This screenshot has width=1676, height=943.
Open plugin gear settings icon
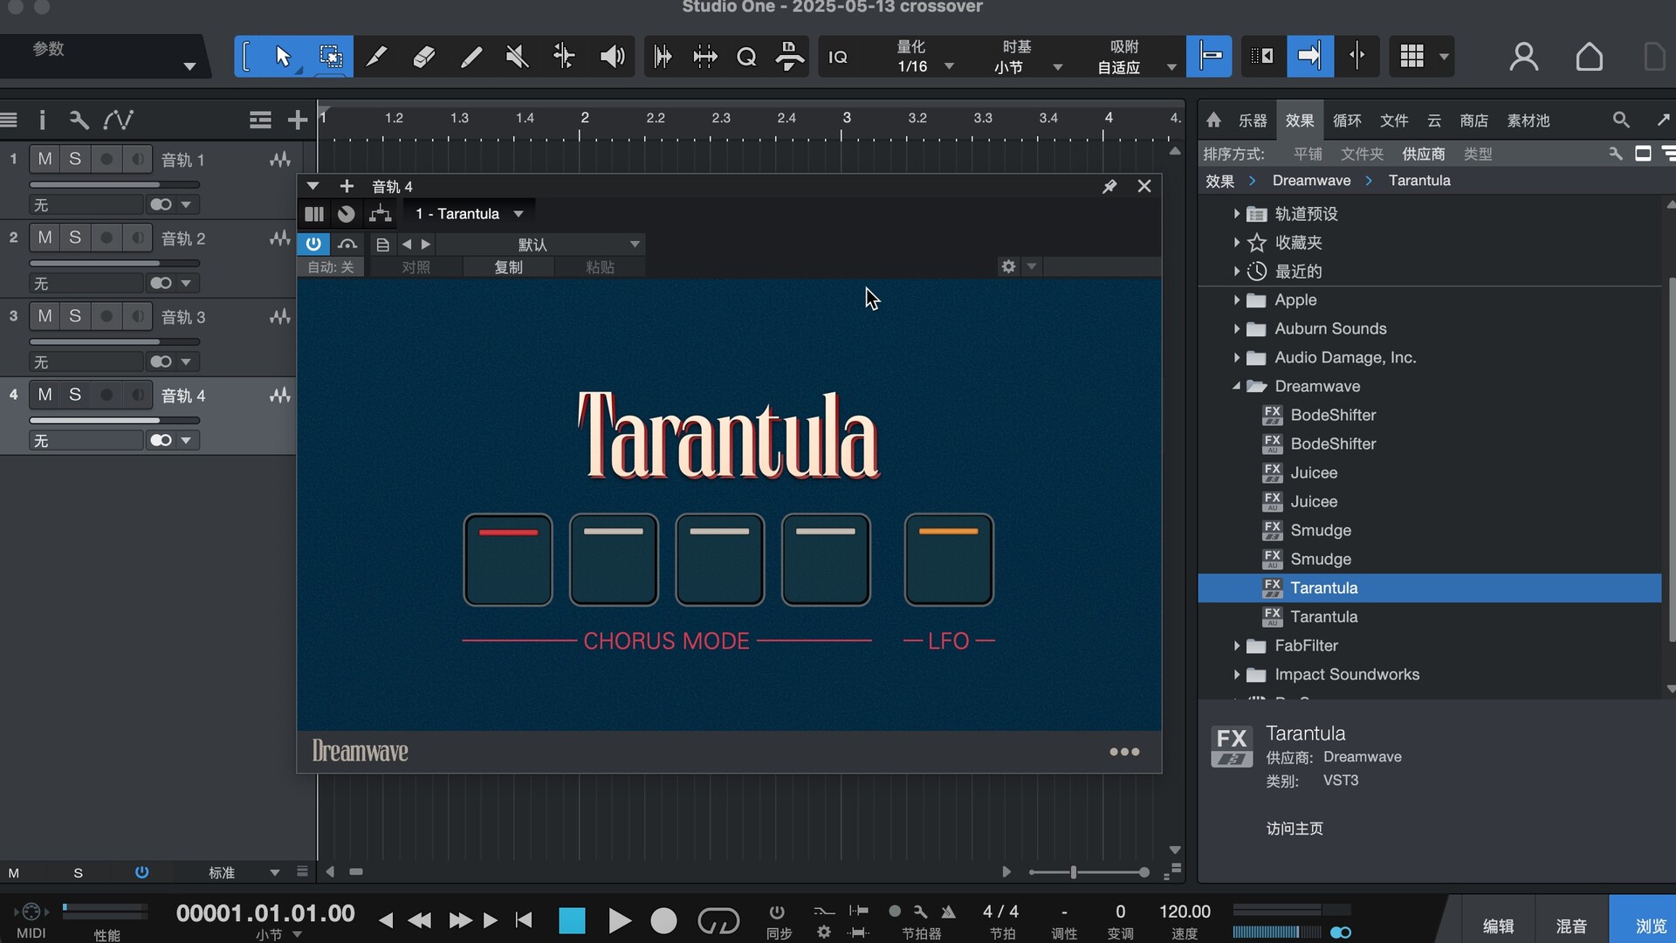coord(1008,266)
